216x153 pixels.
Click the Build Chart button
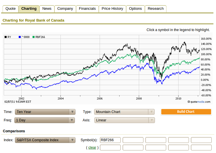[186, 112]
